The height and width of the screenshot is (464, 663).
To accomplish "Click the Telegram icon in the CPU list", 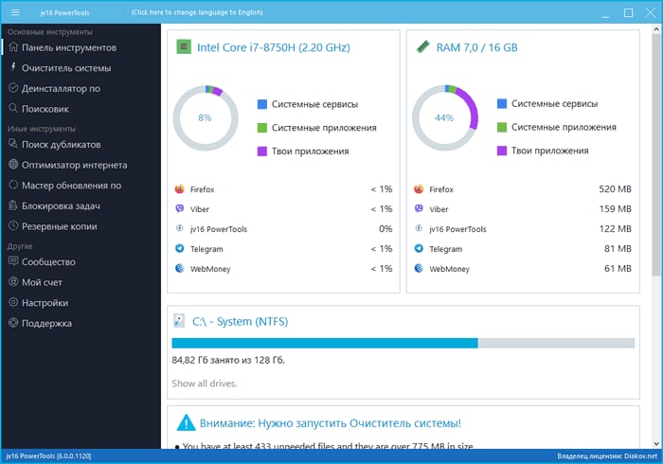I will pyautogui.click(x=180, y=248).
